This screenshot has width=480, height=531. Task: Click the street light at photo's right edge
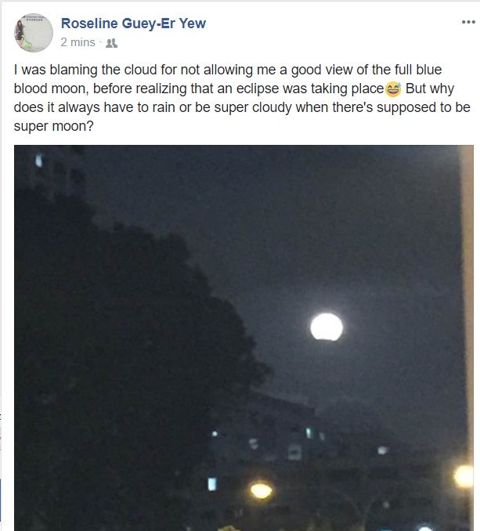(464, 476)
